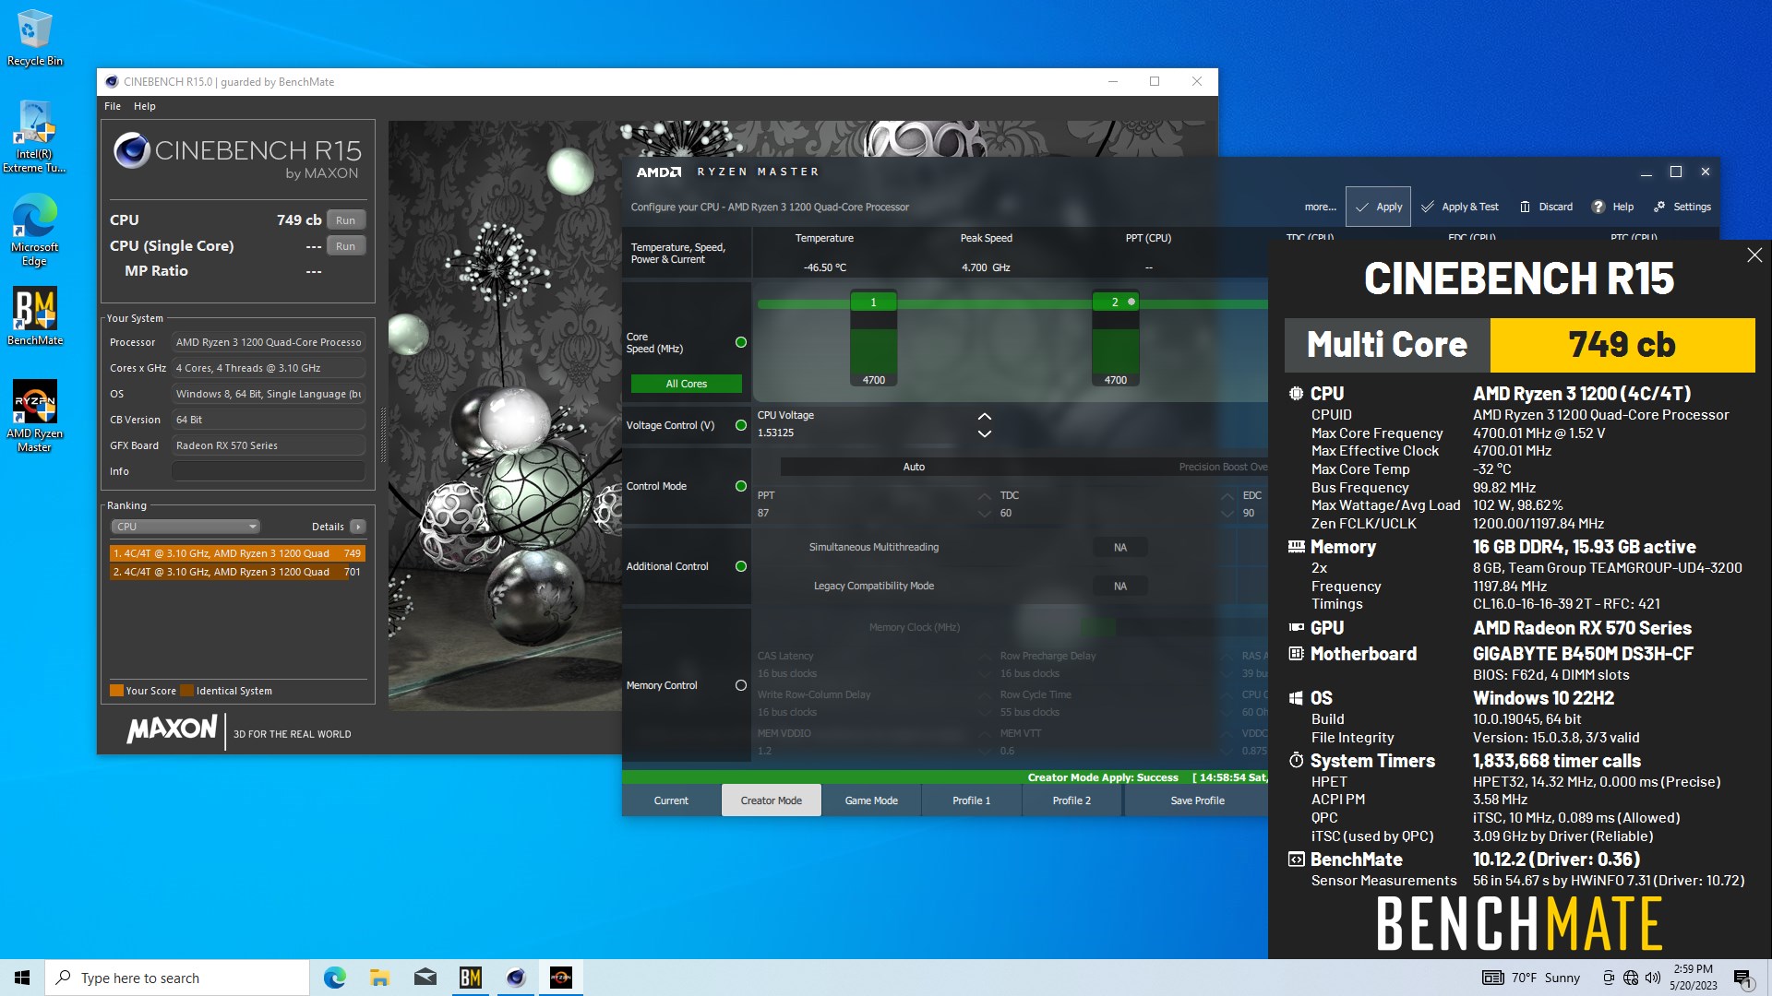The width and height of the screenshot is (1772, 996).
Task: Increase the TDC value
Action: click(x=1227, y=496)
